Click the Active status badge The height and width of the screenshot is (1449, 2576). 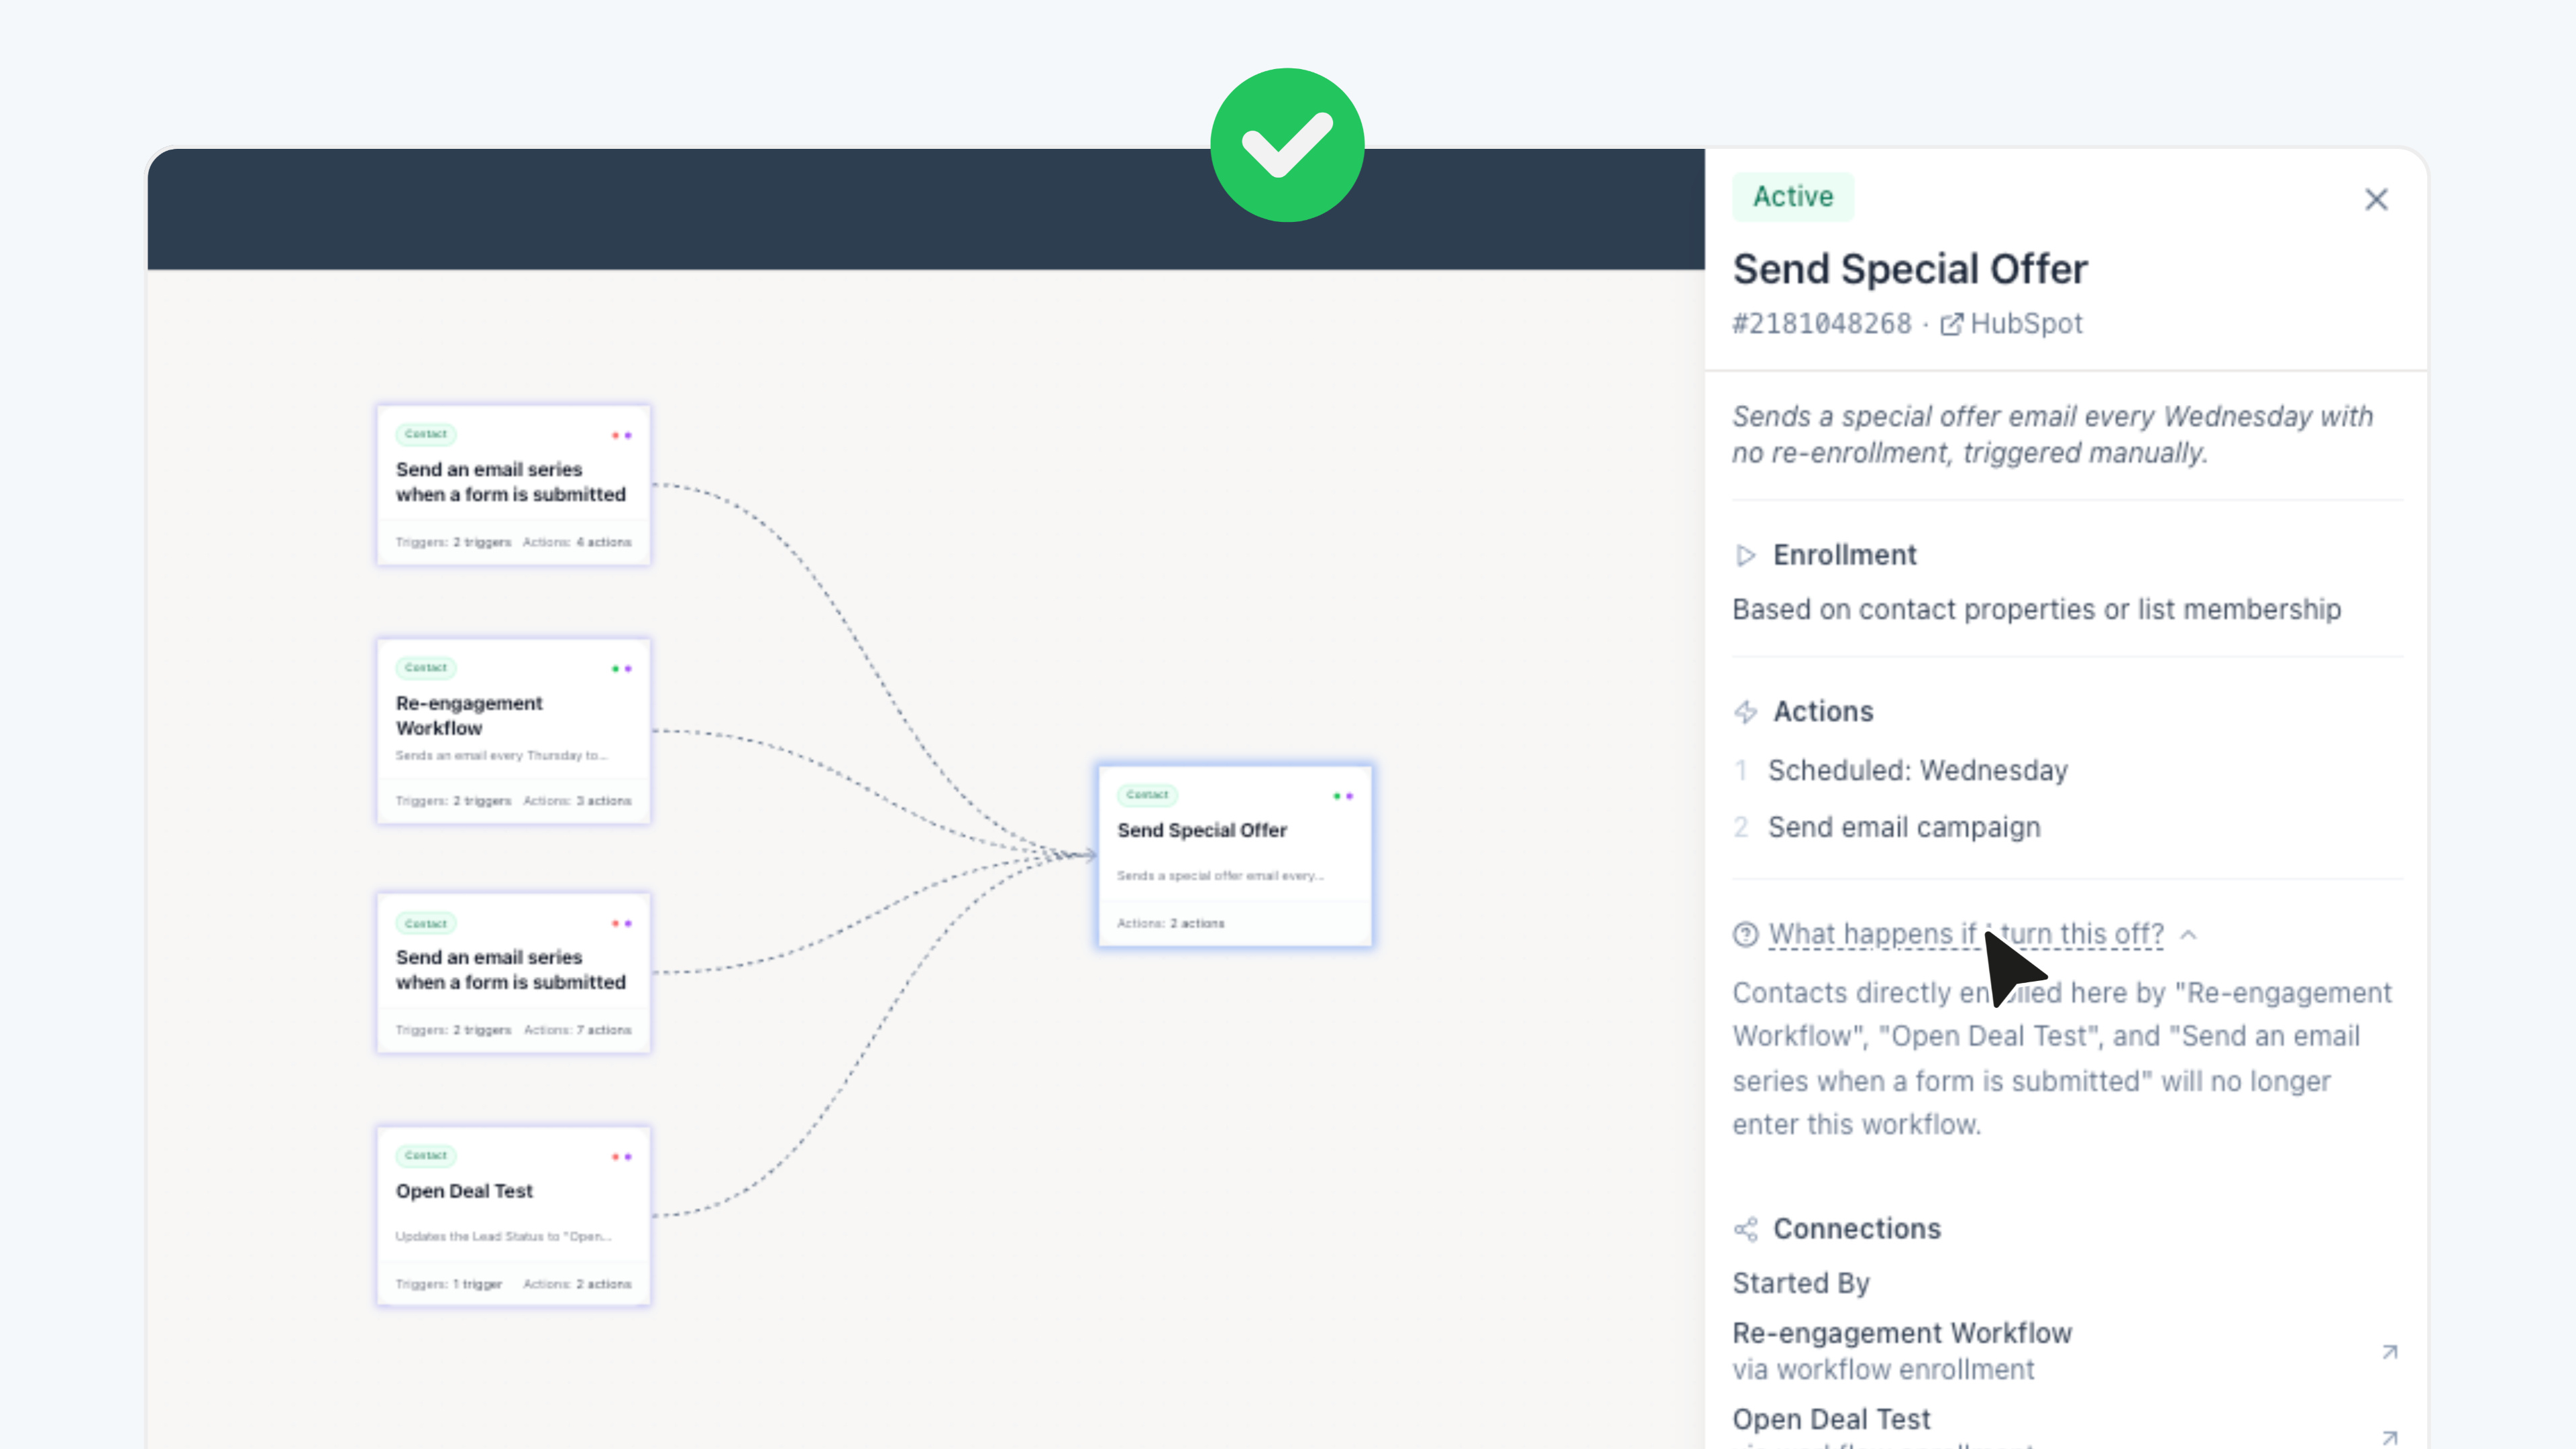[x=1793, y=197]
